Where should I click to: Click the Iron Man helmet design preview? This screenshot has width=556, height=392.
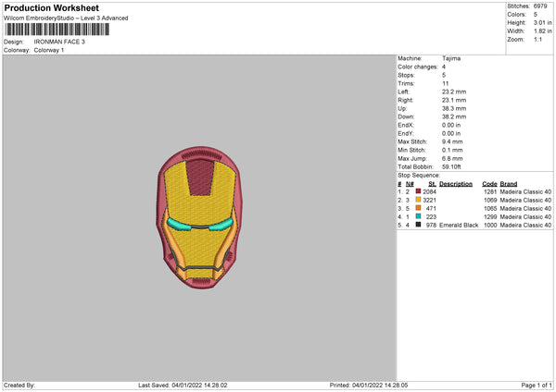pos(199,217)
